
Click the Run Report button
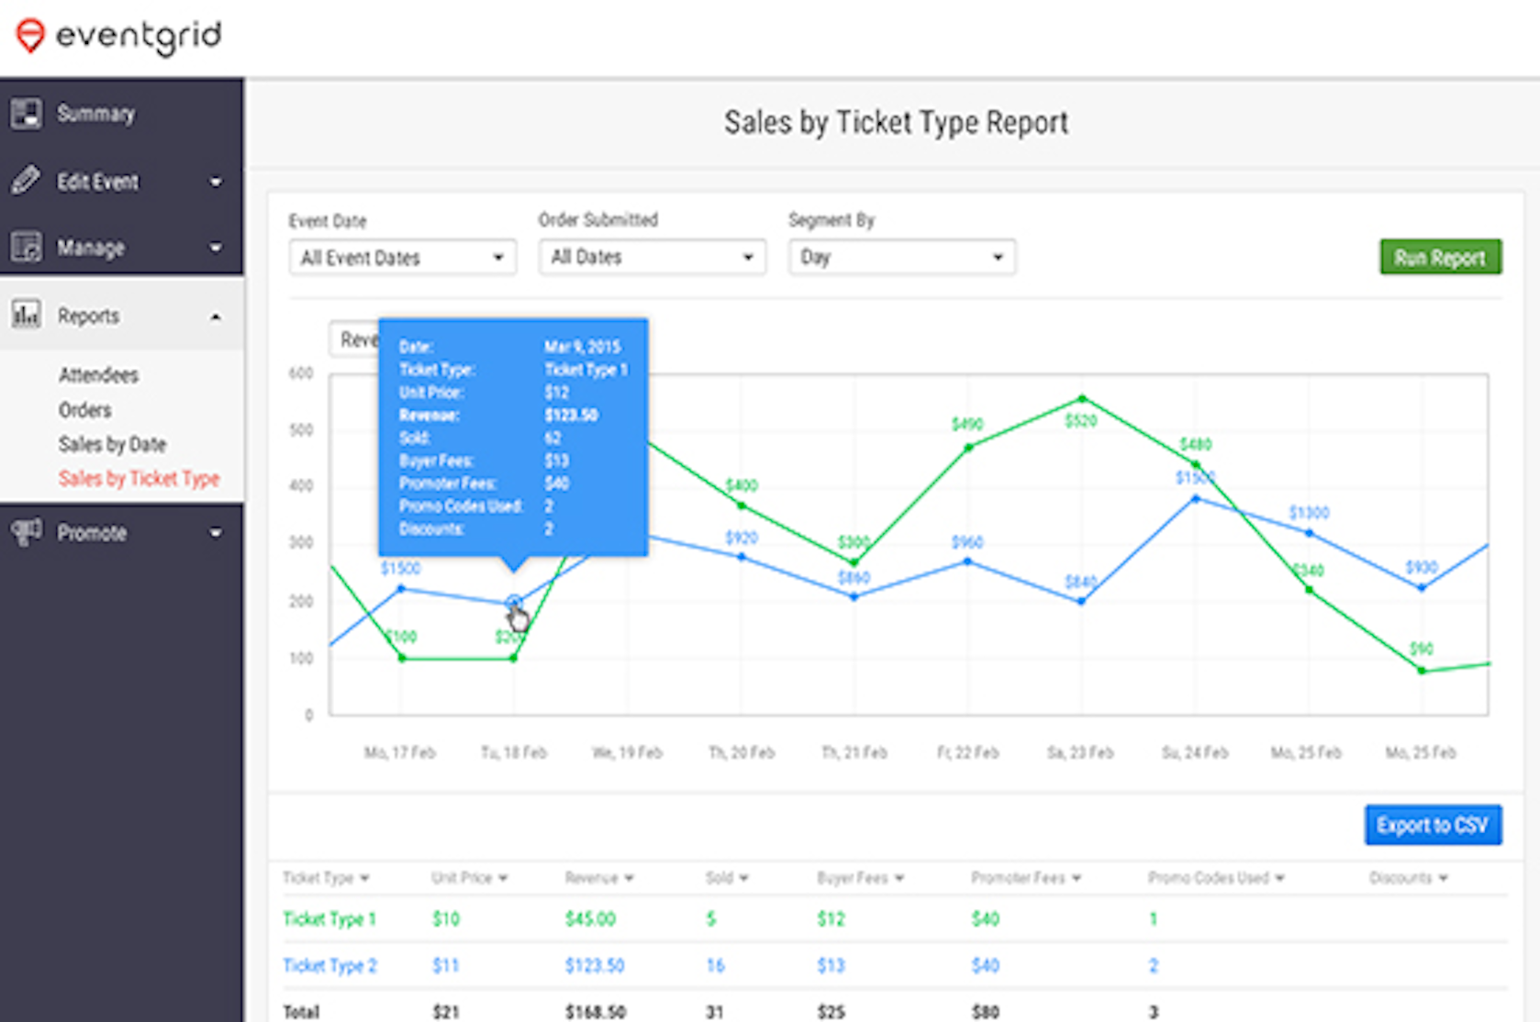[1439, 257]
